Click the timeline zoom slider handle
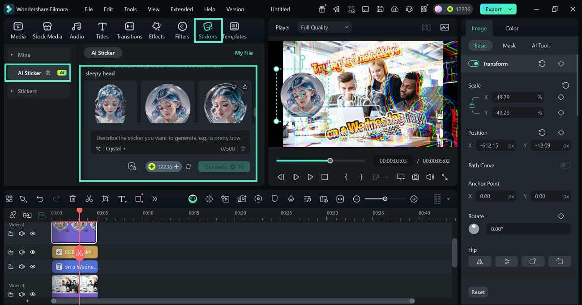Viewport: 582px width, 305px height. coord(385,199)
